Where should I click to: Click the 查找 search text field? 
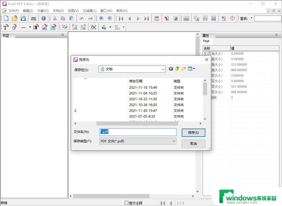pos(268,18)
